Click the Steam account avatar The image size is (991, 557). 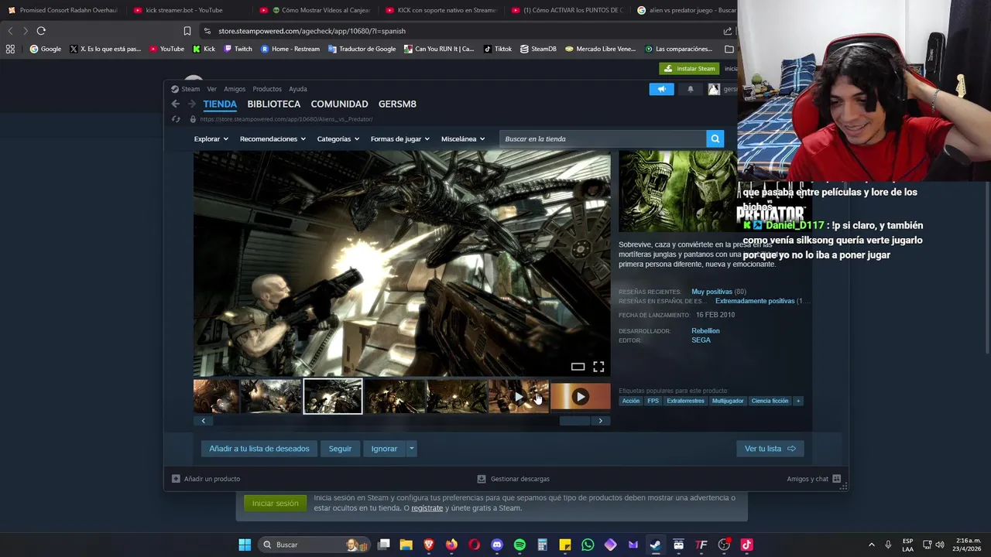coord(714,89)
